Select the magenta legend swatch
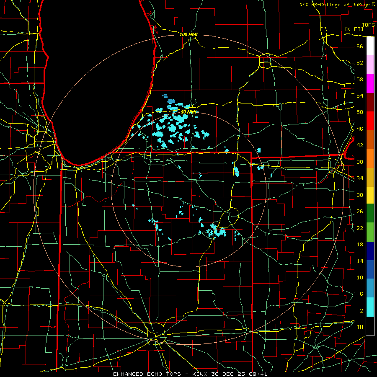This screenshot has width=377, height=377. tap(370, 83)
